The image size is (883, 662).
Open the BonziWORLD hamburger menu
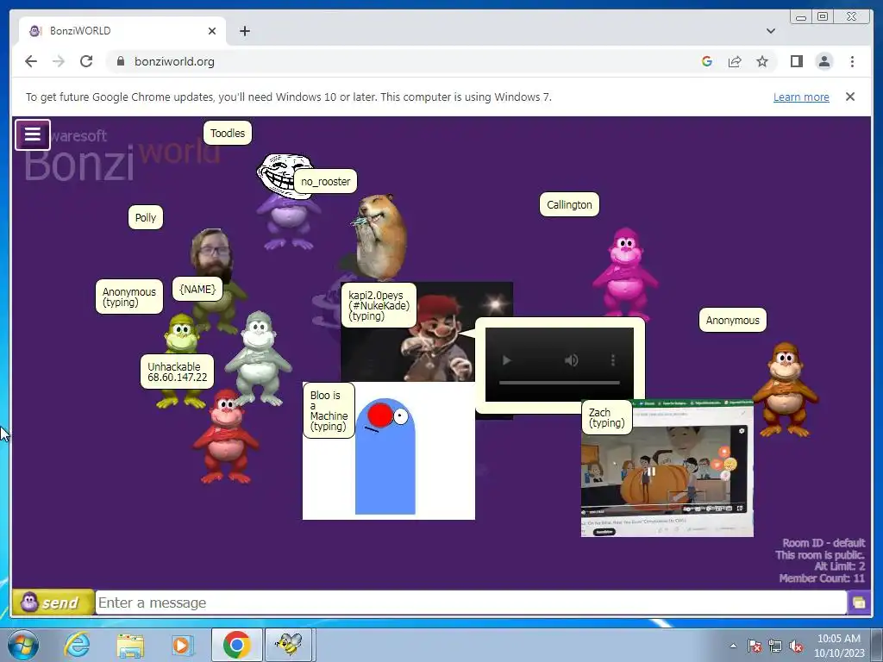point(33,134)
